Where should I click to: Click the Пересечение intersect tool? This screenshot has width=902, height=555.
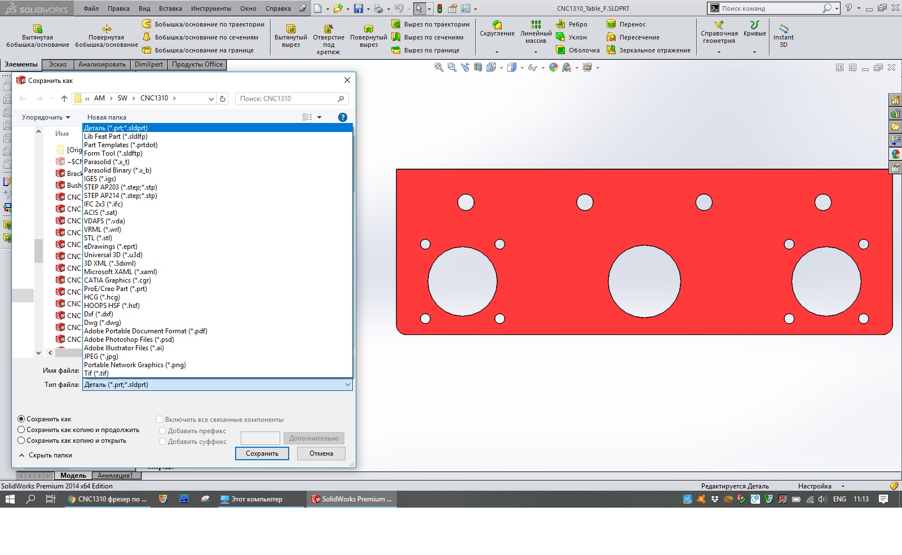click(634, 37)
